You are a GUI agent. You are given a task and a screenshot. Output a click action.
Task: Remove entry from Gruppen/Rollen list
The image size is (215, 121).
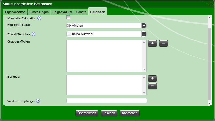[163, 43]
